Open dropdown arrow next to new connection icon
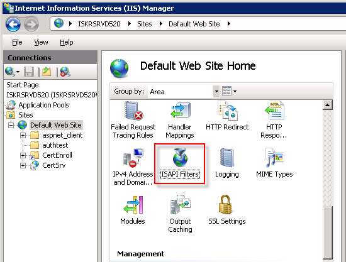 pyautogui.click(x=18, y=72)
